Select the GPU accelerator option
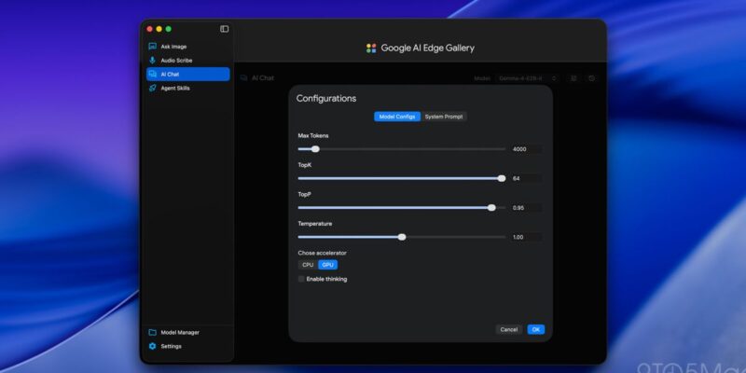The width and height of the screenshot is (746, 373). 328,265
